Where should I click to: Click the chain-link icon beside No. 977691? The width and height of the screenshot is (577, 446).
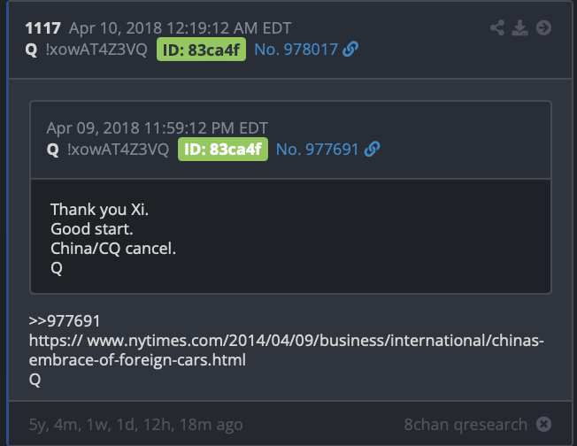(373, 150)
